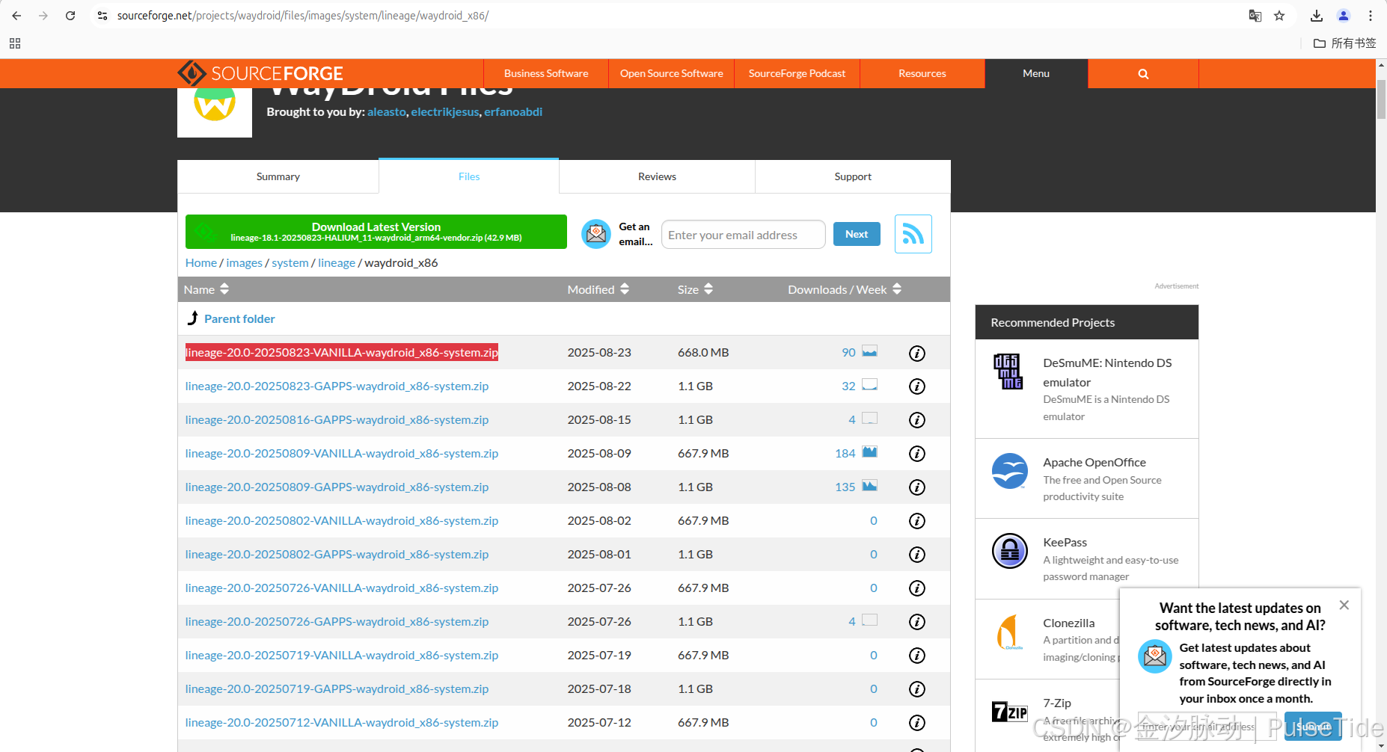
Task: Click the email address input field
Action: click(x=744, y=235)
